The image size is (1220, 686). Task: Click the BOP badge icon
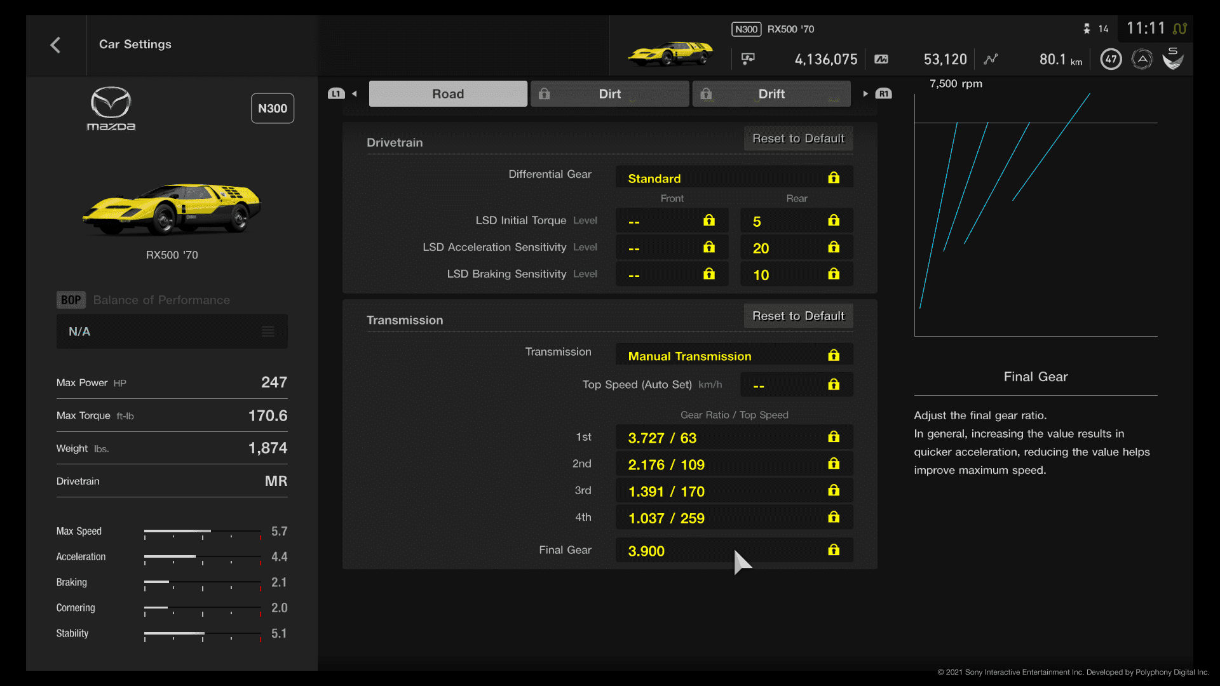[x=71, y=300]
